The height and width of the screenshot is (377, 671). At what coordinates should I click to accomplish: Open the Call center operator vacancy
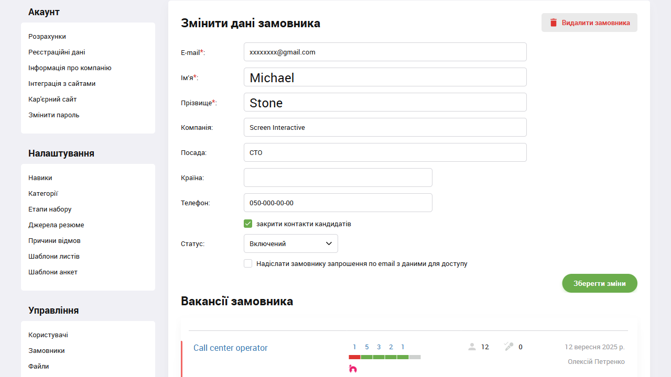pos(230,348)
